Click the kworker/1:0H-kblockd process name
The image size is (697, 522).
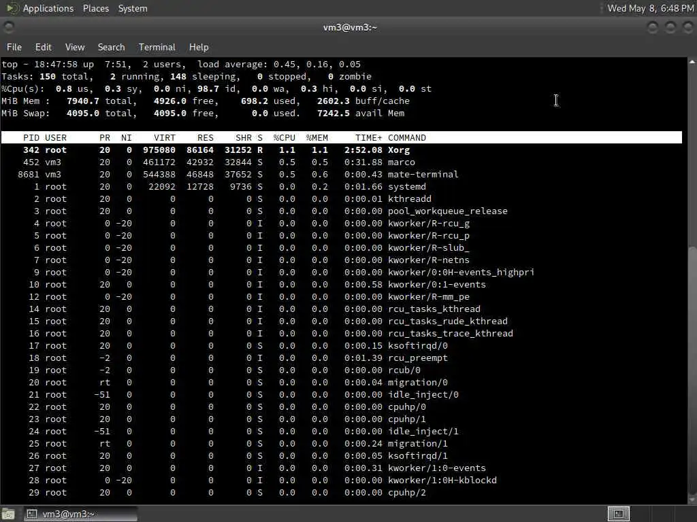point(442,481)
